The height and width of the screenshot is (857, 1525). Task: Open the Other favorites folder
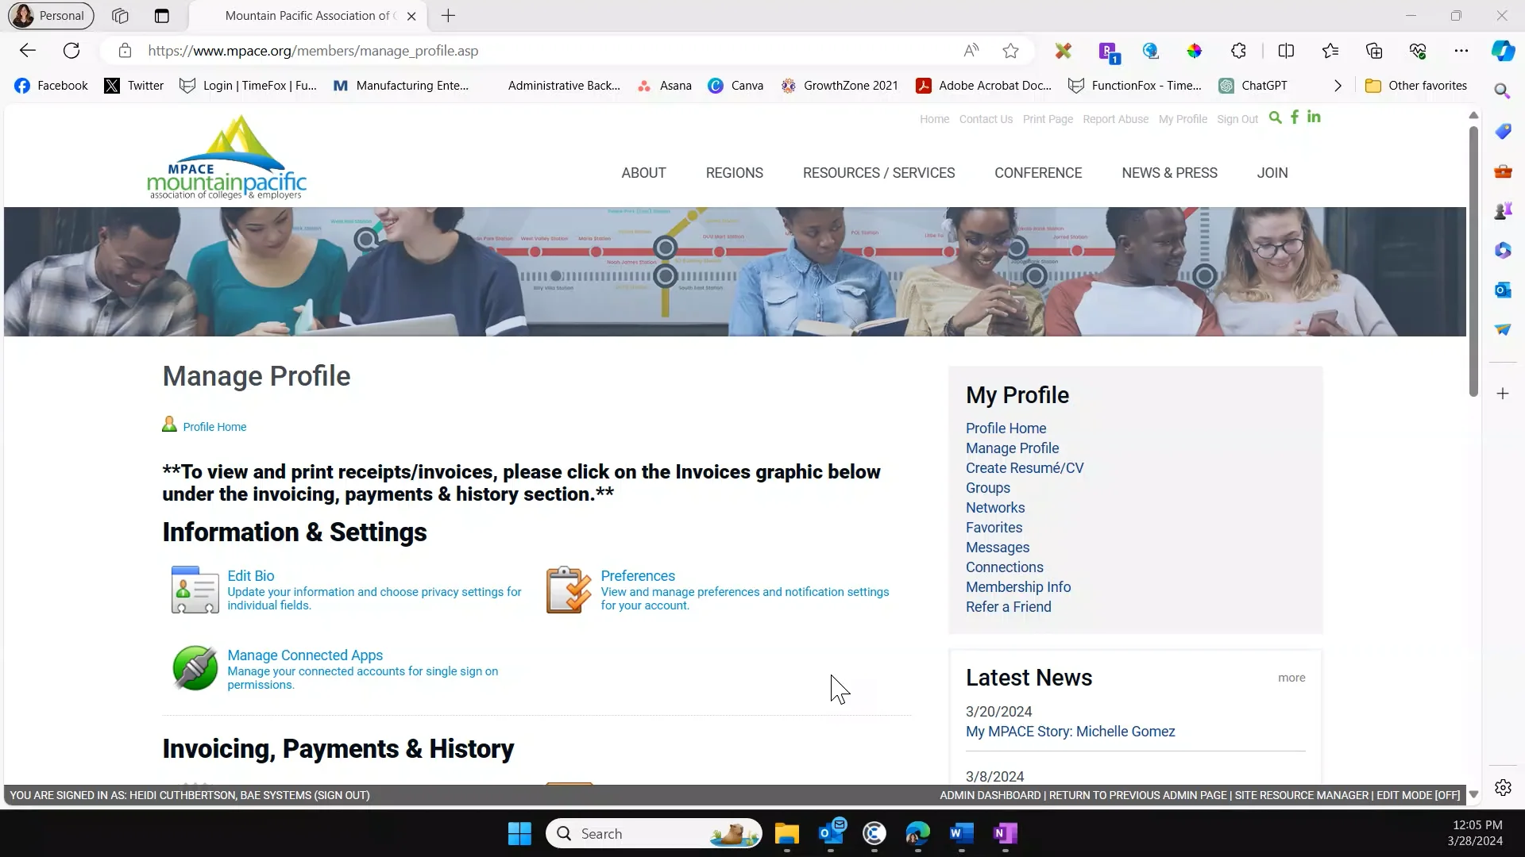[1415, 86]
